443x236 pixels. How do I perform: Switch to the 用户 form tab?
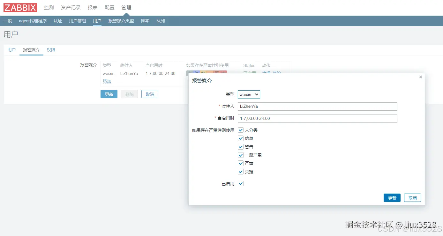(x=11, y=50)
